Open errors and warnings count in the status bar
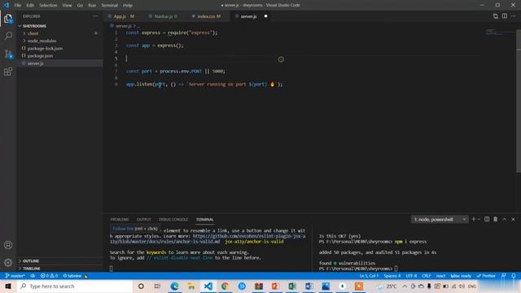The width and height of the screenshot is (521, 293). point(49,276)
